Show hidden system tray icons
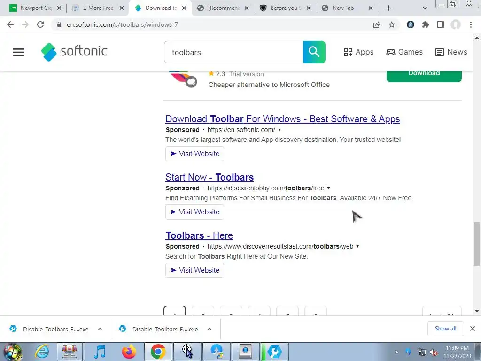This screenshot has height=361, width=481. pyautogui.click(x=396, y=352)
